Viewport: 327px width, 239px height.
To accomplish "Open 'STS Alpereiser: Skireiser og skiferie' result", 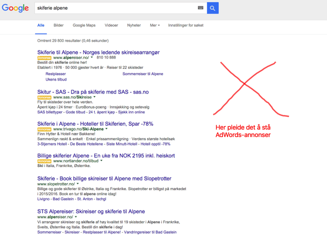I will point(91,211).
